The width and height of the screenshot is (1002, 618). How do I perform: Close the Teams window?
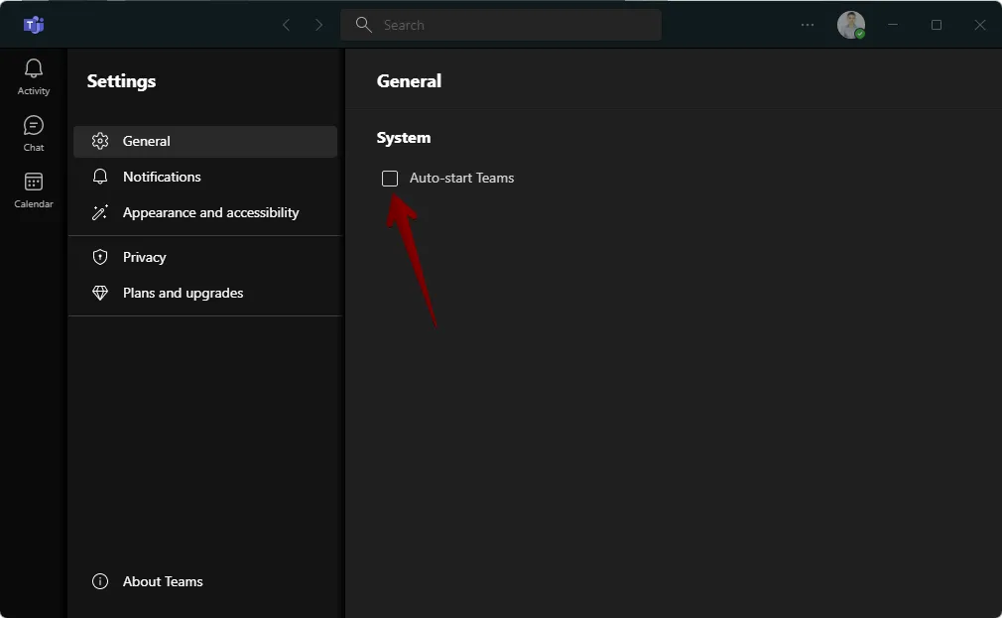980,25
